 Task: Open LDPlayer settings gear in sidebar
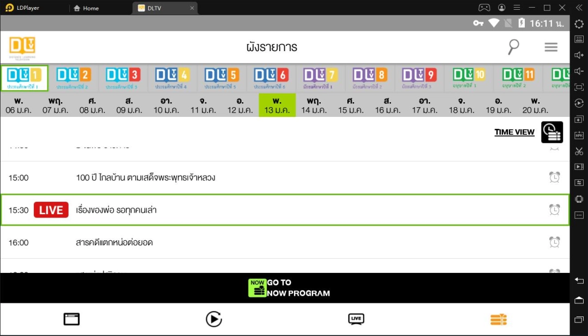(x=579, y=23)
